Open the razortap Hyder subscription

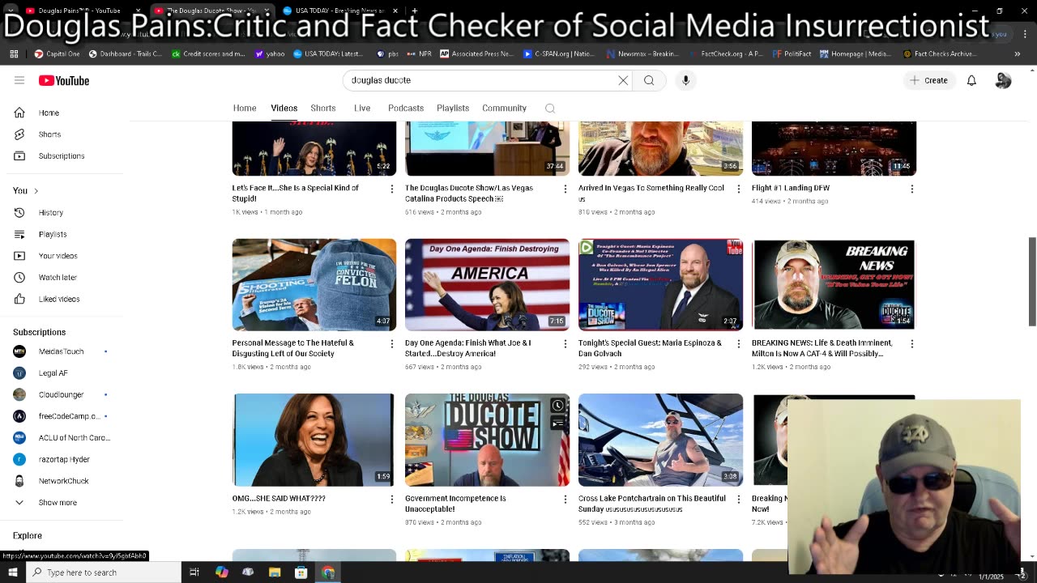66,459
